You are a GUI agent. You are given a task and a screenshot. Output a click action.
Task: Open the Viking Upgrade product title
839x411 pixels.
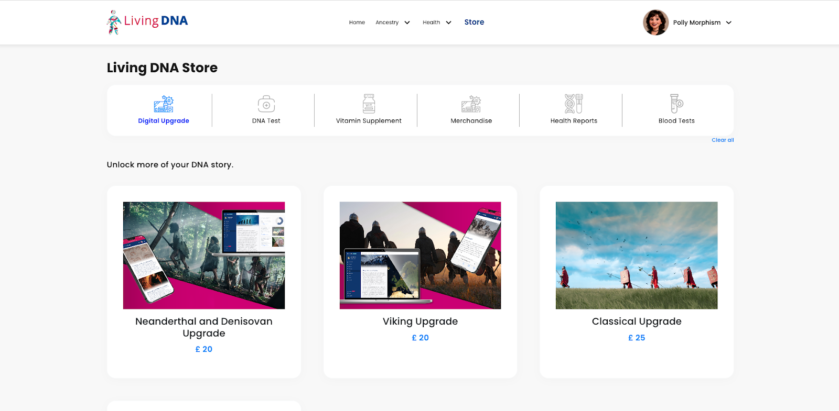coord(420,321)
